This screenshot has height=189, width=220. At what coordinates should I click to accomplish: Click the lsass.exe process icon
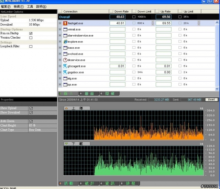[65, 48]
